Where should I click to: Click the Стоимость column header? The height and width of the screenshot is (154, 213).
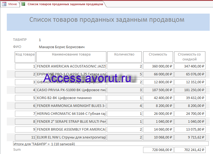tap(158, 57)
